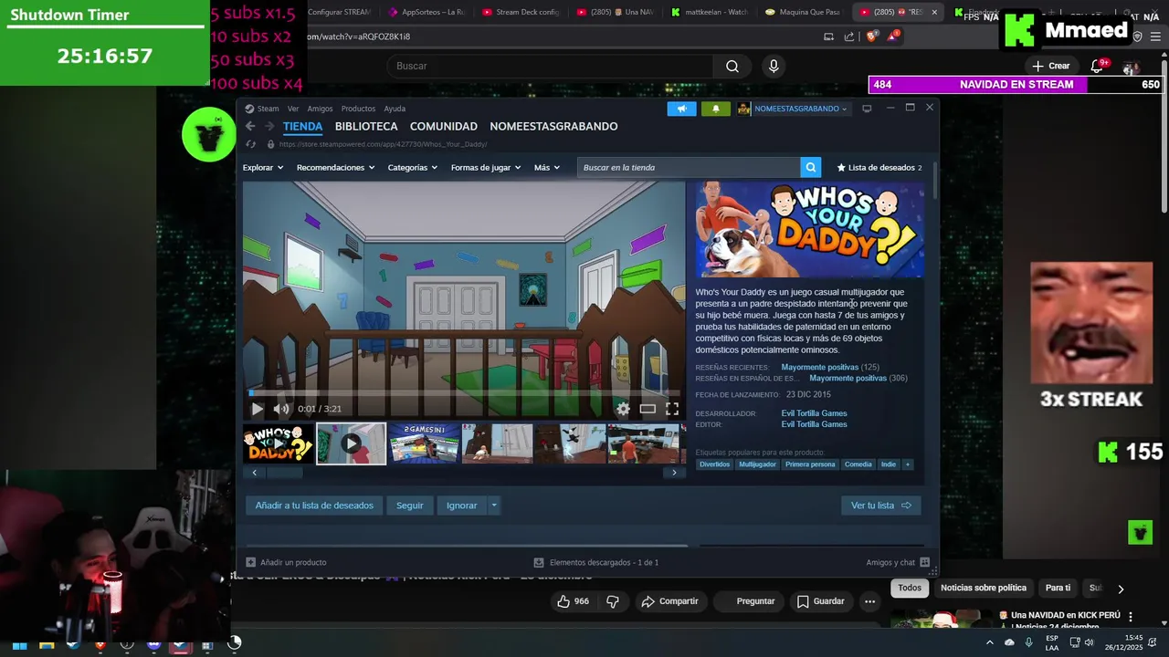Click the Steam store search magnifier button
Viewport: 1169px width, 657px height.
(810, 167)
